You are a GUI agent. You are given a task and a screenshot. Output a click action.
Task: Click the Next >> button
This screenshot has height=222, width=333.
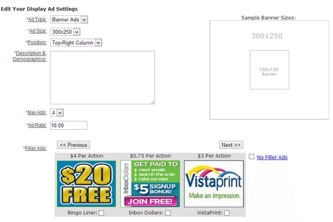pos(231,145)
